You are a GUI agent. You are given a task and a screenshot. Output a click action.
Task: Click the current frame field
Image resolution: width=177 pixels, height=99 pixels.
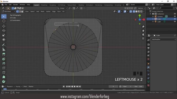click(x=113, y=86)
